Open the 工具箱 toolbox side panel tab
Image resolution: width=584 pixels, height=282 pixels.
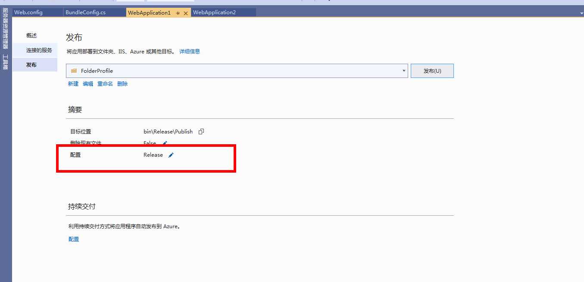6,62
